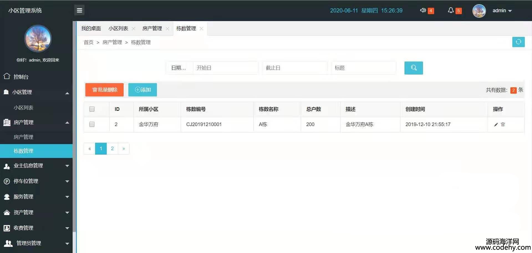This screenshot has width=532, height=253.
Task: Click the 首页 breadcrumb link
Action: [89, 42]
